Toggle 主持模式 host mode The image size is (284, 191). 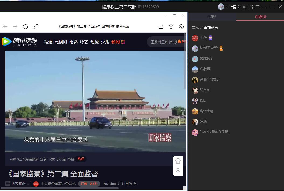click(233, 7)
